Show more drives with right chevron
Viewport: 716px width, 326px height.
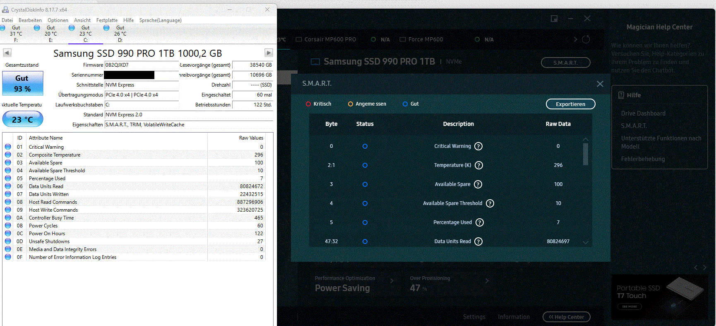(x=575, y=39)
